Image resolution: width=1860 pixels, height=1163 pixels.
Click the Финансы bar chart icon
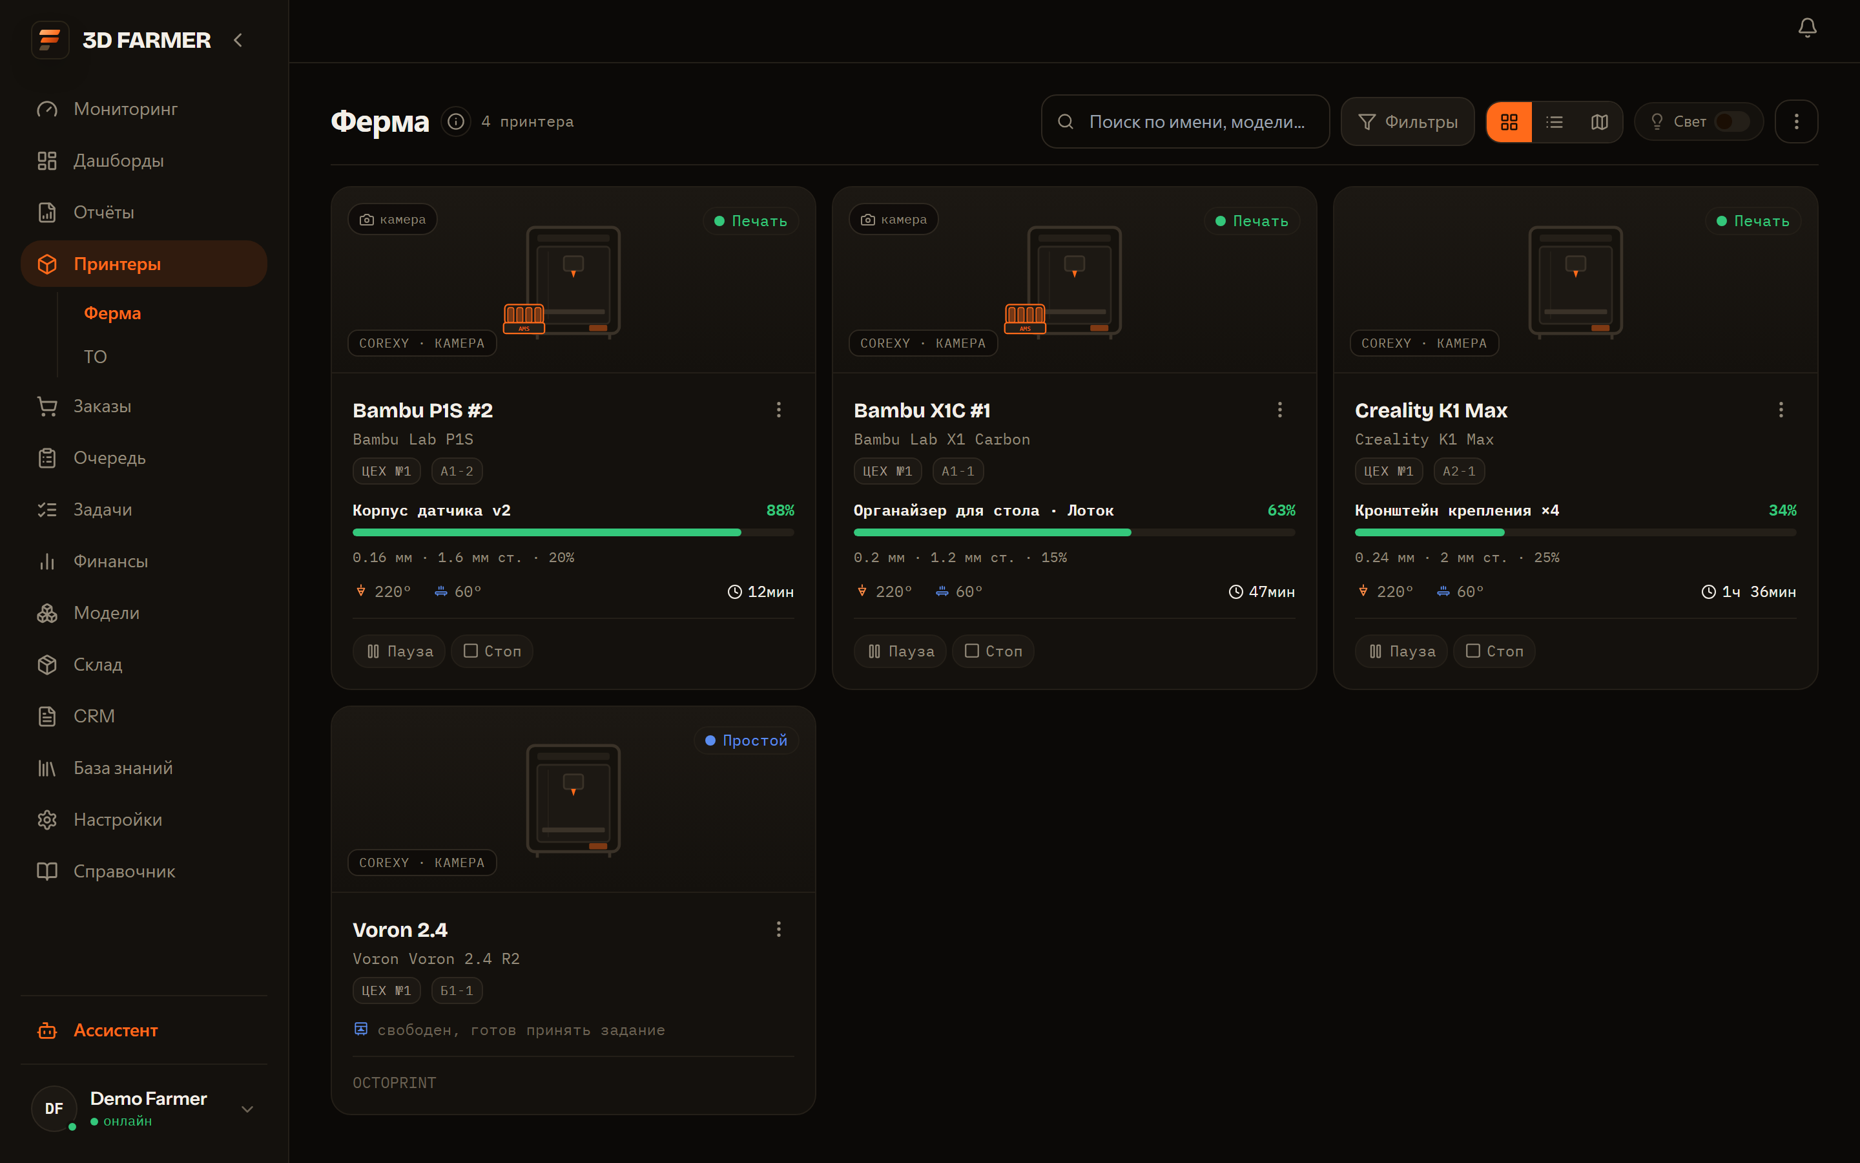click(47, 561)
